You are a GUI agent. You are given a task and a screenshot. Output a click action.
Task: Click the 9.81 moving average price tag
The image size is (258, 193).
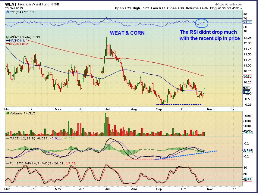[247, 92]
